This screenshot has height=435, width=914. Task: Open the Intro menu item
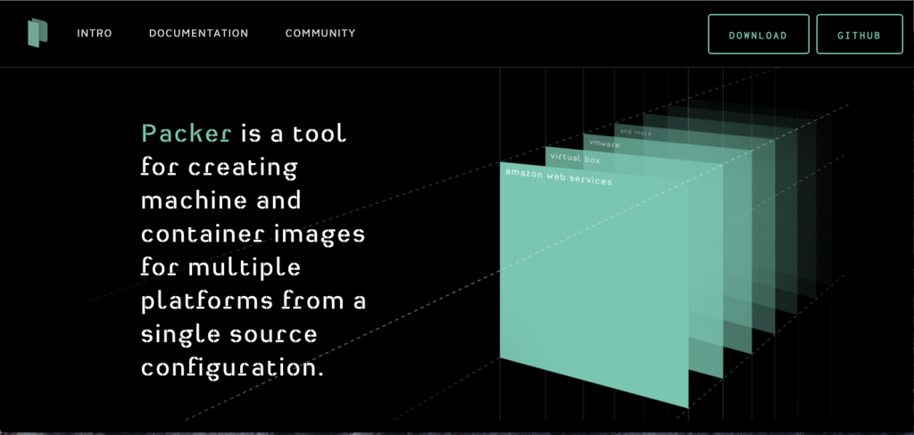point(95,33)
